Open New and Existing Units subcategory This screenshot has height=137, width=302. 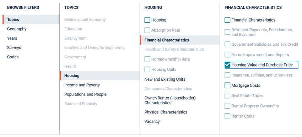165,79
